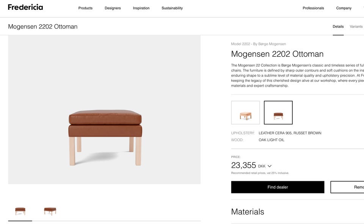364x224 pixels.
Task: Visit the Professionals page
Action: pyautogui.click(x=313, y=8)
